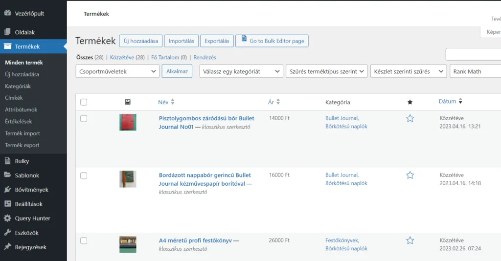Show Összes (28) products
The height and width of the screenshot is (261, 501).
click(x=90, y=58)
